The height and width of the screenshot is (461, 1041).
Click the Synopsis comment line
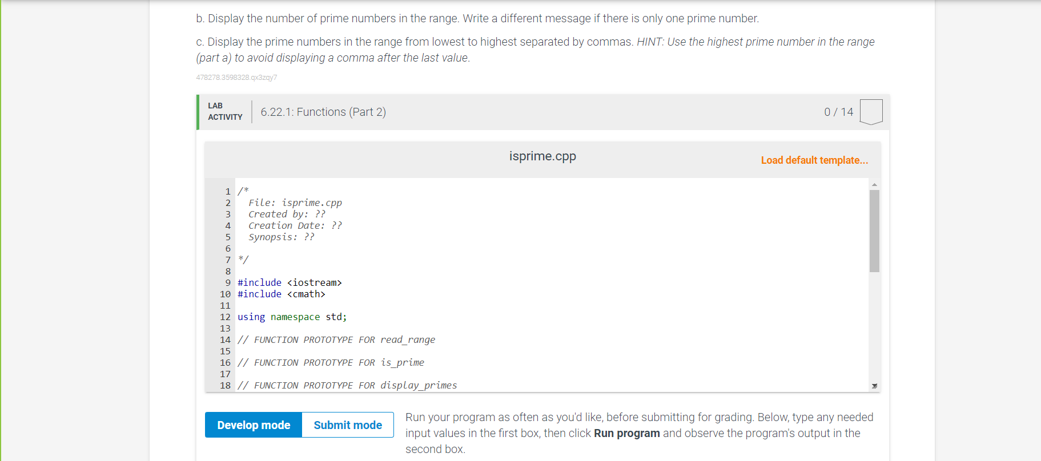[x=281, y=237]
